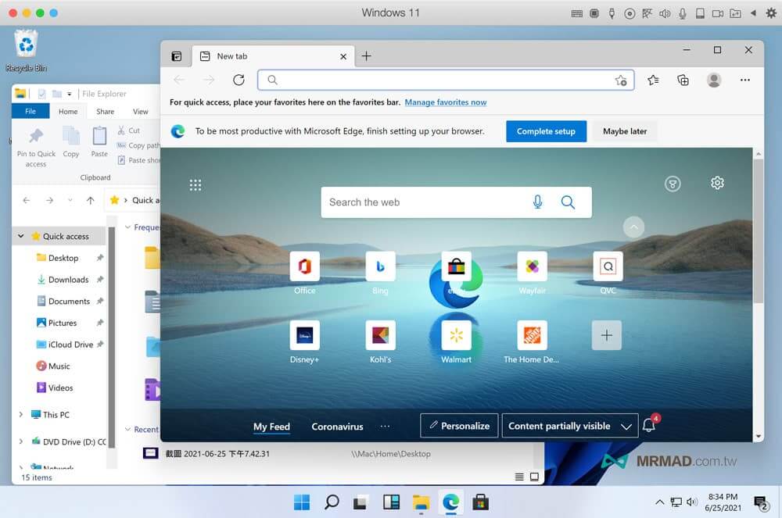The height and width of the screenshot is (518, 782).
Task: Select the Coronavirus feed tab
Action: (337, 427)
